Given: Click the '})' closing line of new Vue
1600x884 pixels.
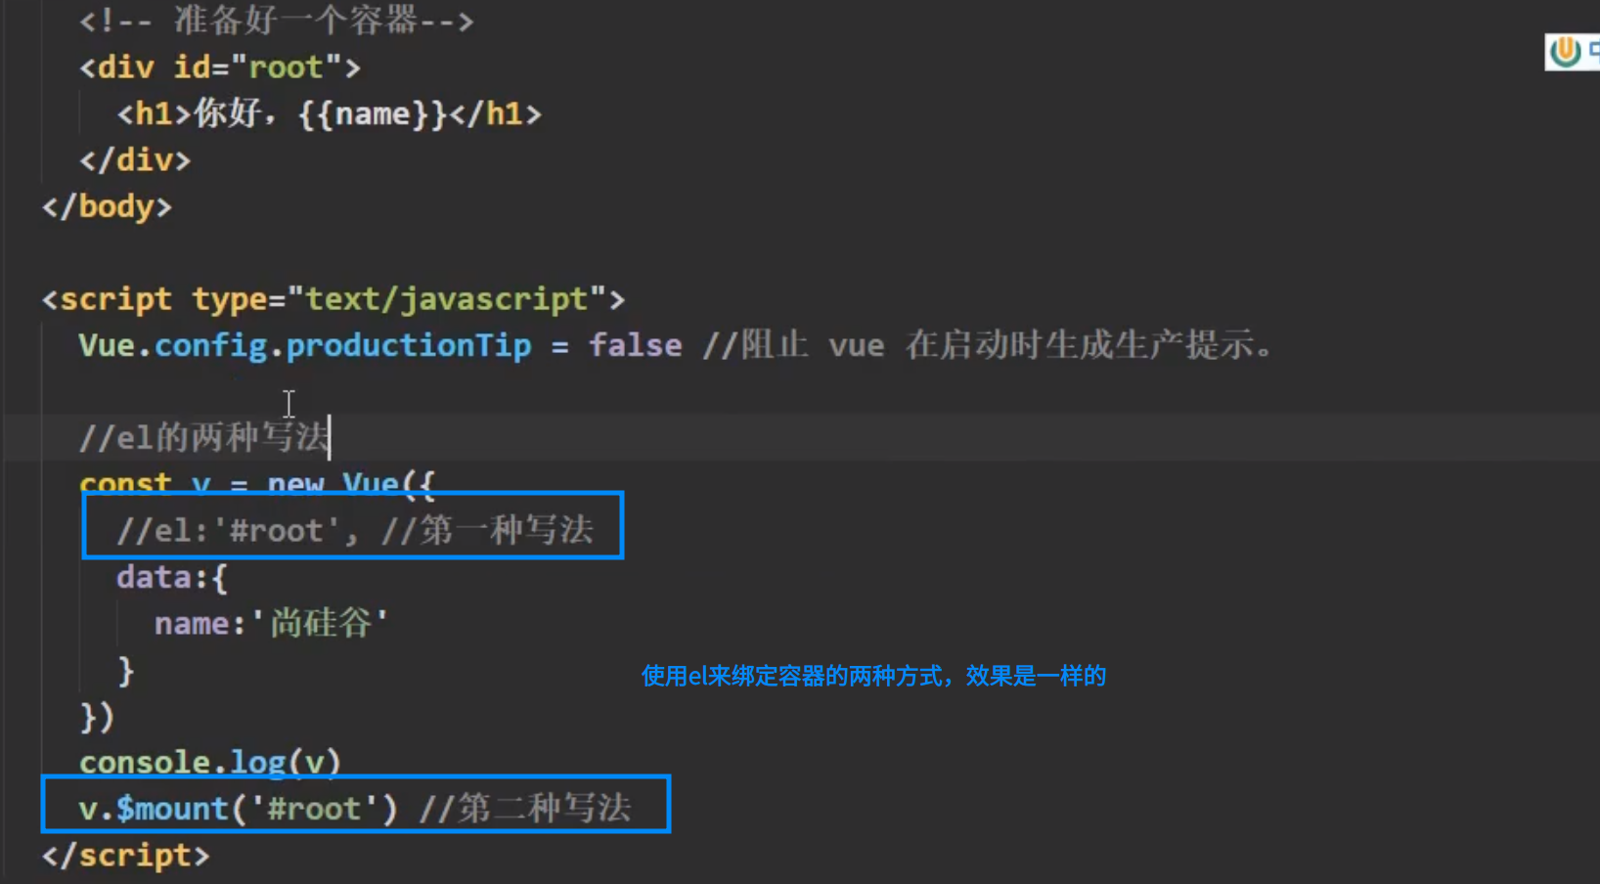Looking at the screenshot, I should tap(97, 717).
